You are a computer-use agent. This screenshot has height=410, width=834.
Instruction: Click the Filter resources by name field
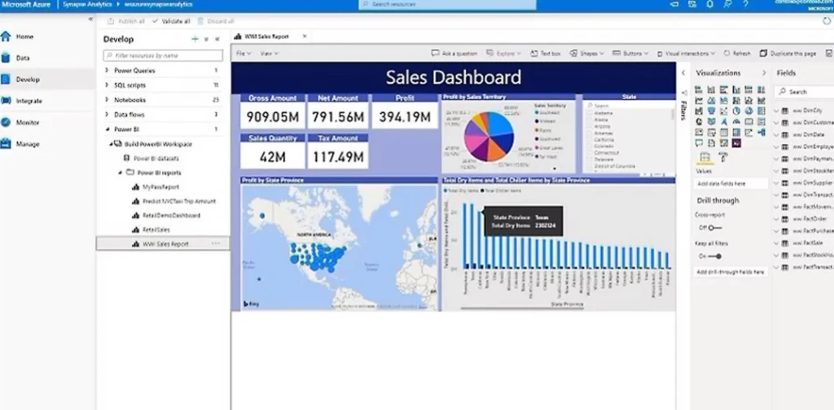click(163, 55)
